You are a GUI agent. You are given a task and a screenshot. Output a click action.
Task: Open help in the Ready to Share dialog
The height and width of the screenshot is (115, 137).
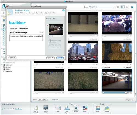coord(64,10)
